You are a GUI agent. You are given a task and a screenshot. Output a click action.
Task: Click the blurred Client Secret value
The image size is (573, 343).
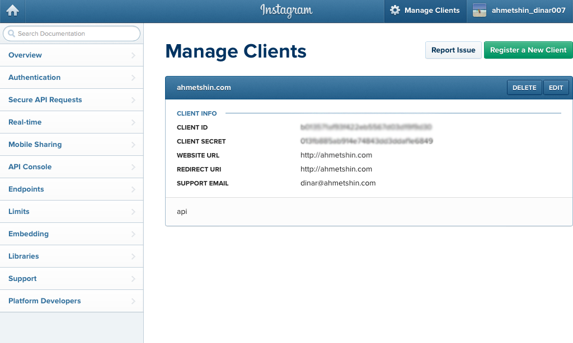click(367, 141)
